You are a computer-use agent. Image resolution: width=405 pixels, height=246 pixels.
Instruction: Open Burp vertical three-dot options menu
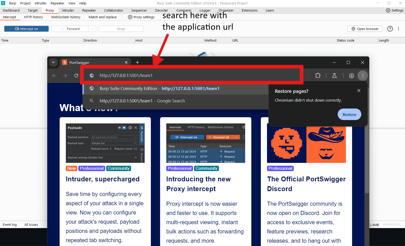pyautogui.click(x=398, y=29)
